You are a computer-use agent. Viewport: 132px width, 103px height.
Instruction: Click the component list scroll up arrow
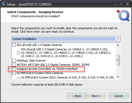coord(118,45)
